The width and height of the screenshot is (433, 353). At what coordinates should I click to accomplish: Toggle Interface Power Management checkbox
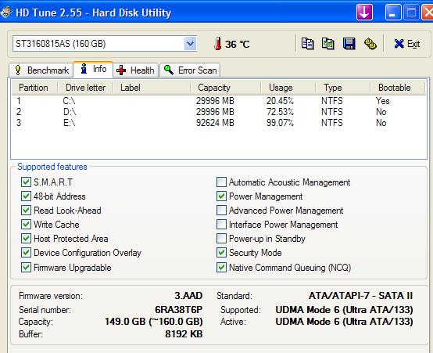pyautogui.click(x=221, y=224)
